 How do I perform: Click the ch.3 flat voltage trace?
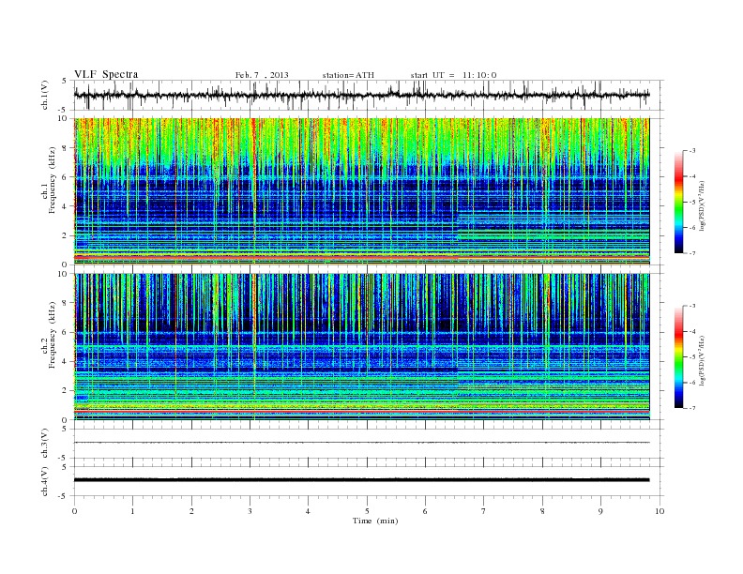coord(361,443)
